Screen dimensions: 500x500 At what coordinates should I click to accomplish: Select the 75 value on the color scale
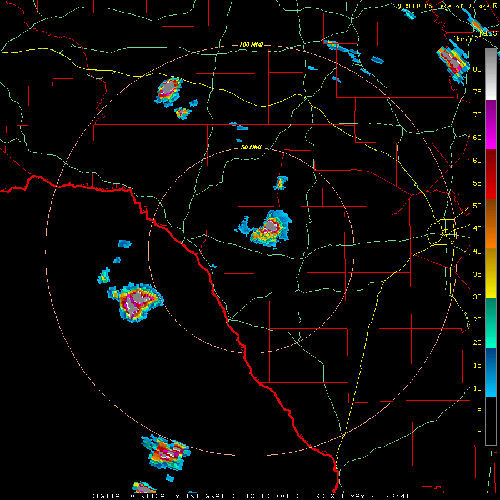click(477, 92)
